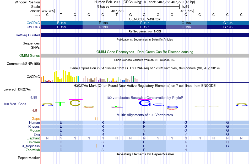
Task: Open the RefSeq Curated track label
Action: point(28,35)
